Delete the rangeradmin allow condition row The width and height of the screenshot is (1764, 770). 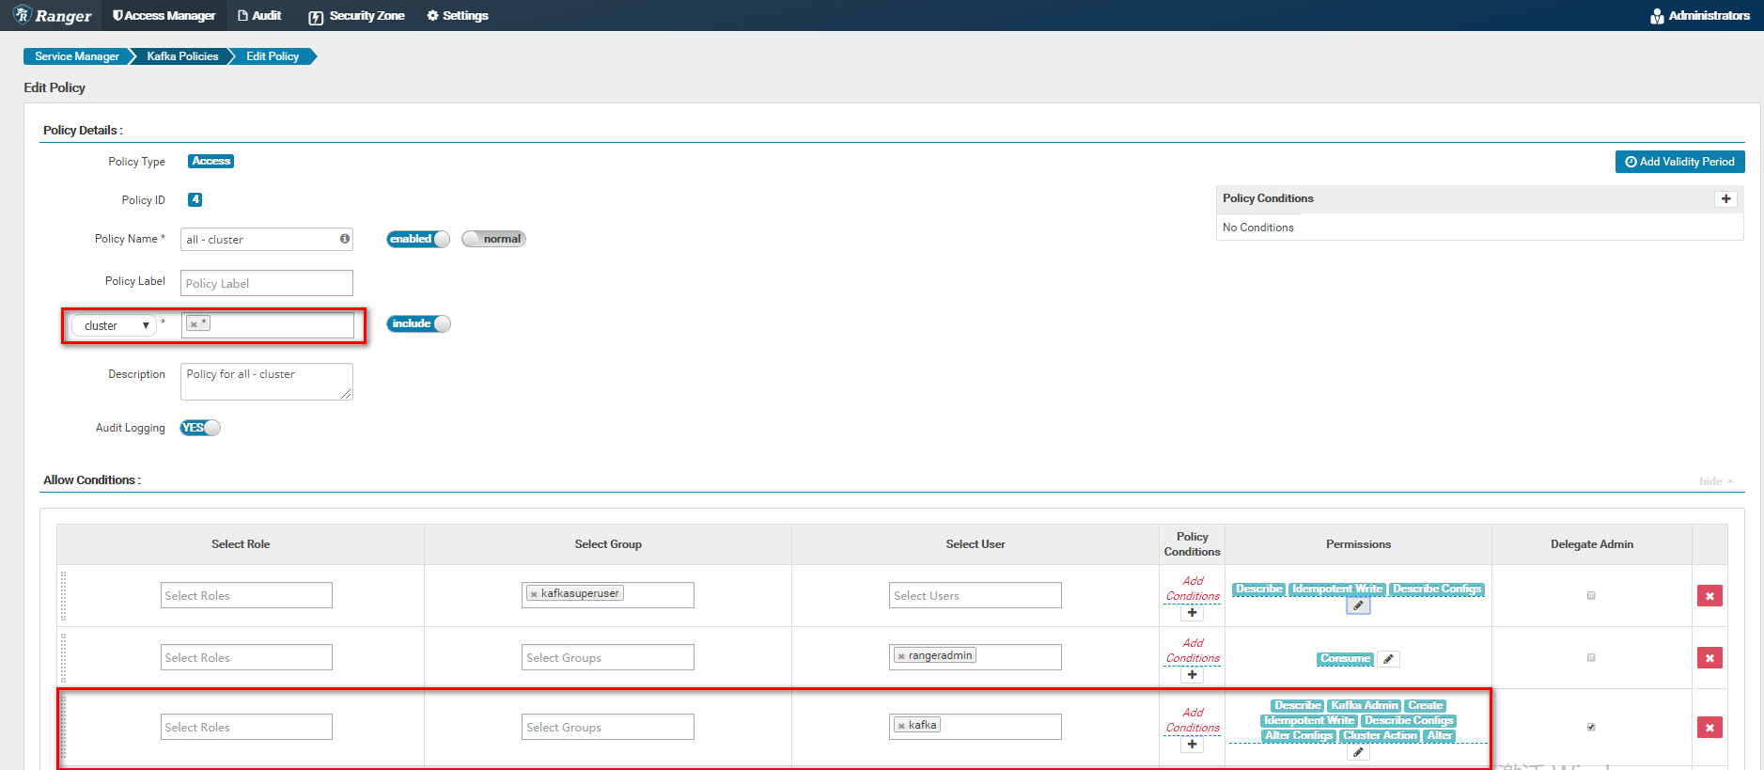[x=1709, y=657]
